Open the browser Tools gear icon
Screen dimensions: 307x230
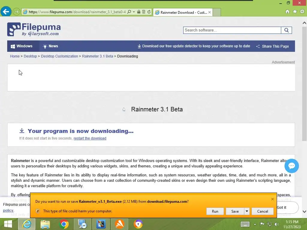click(302, 12)
